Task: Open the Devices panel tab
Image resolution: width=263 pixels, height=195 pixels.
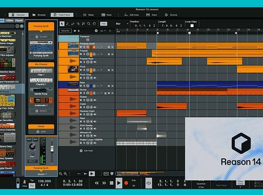Action: 18,15
